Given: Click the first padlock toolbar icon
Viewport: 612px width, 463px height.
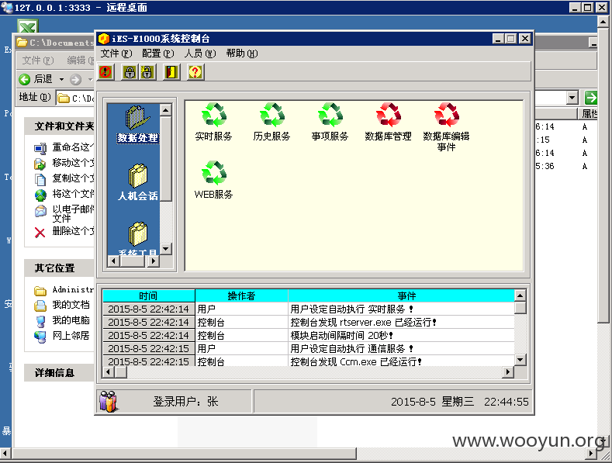Looking at the screenshot, I should (x=130, y=72).
